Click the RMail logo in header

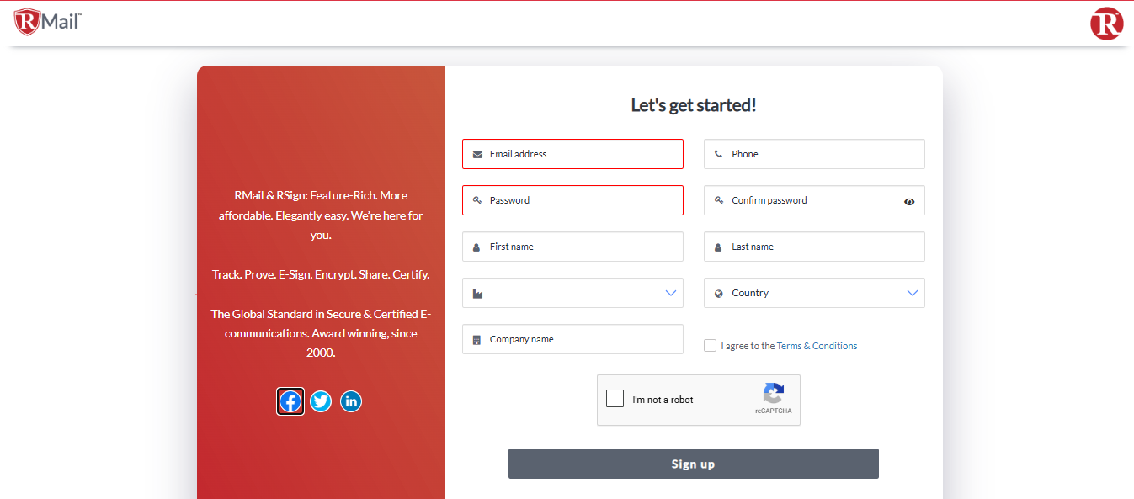point(47,22)
